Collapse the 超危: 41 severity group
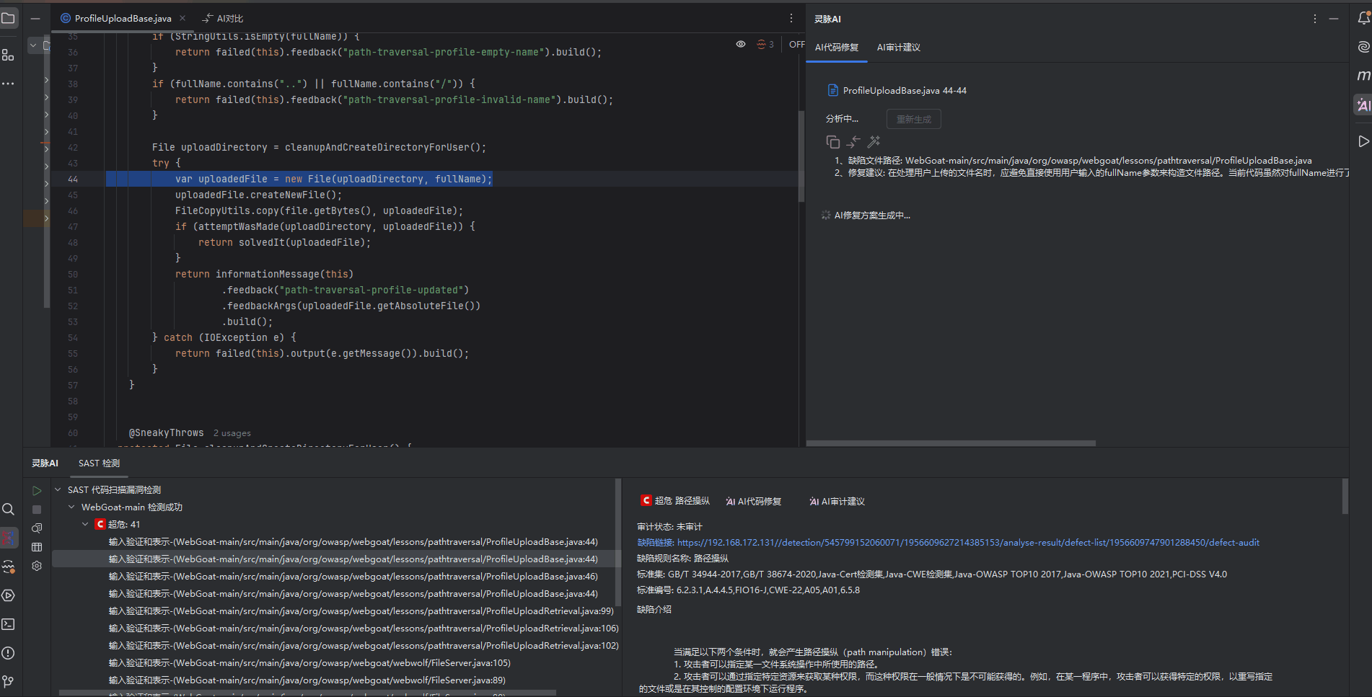Image resolution: width=1372 pixels, height=697 pixels. [x=85, y=524]
